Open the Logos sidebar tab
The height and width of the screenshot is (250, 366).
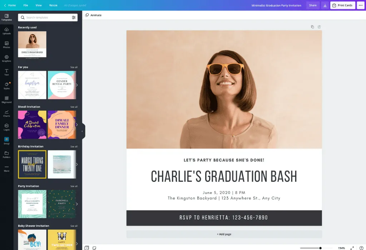6,127
